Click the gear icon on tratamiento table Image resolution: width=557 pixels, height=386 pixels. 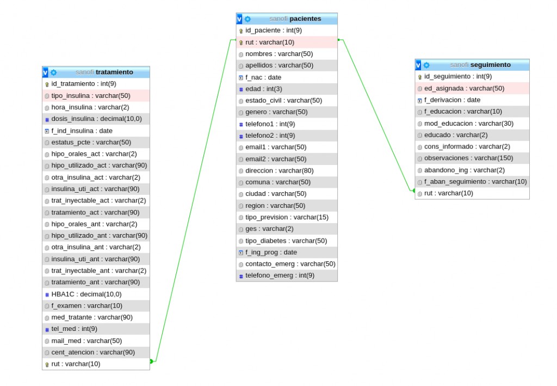click(x=53, y=72)
